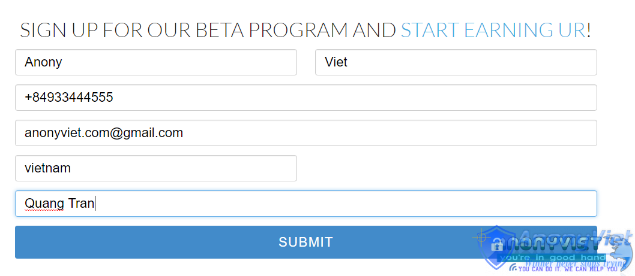Click the blue shield icon of the watermark

496,247
